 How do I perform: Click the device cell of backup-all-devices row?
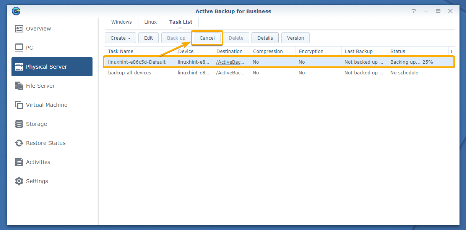tap(193, 72)
